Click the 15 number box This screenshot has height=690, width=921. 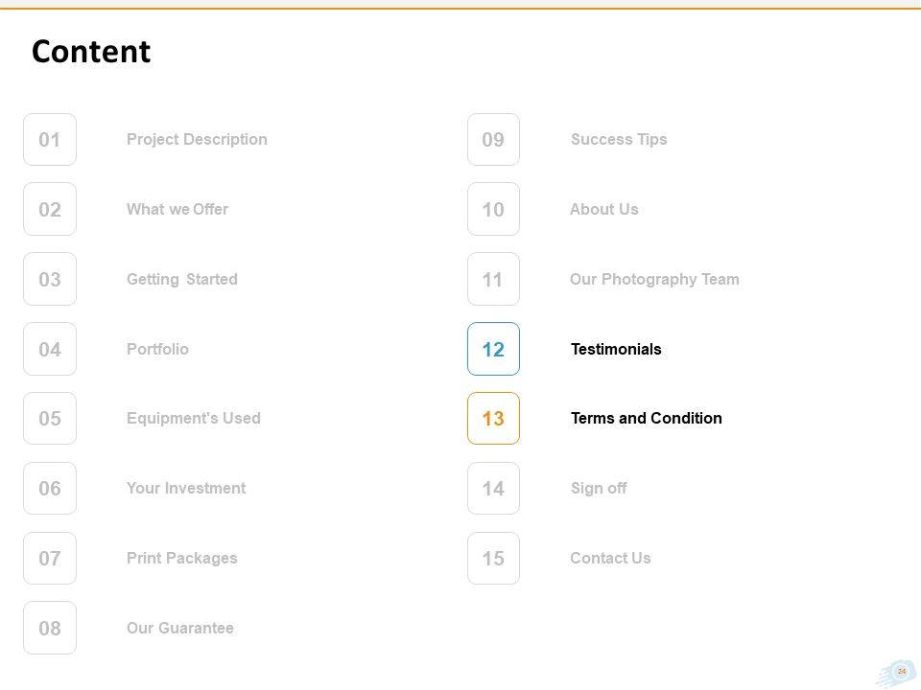point(493,558)
